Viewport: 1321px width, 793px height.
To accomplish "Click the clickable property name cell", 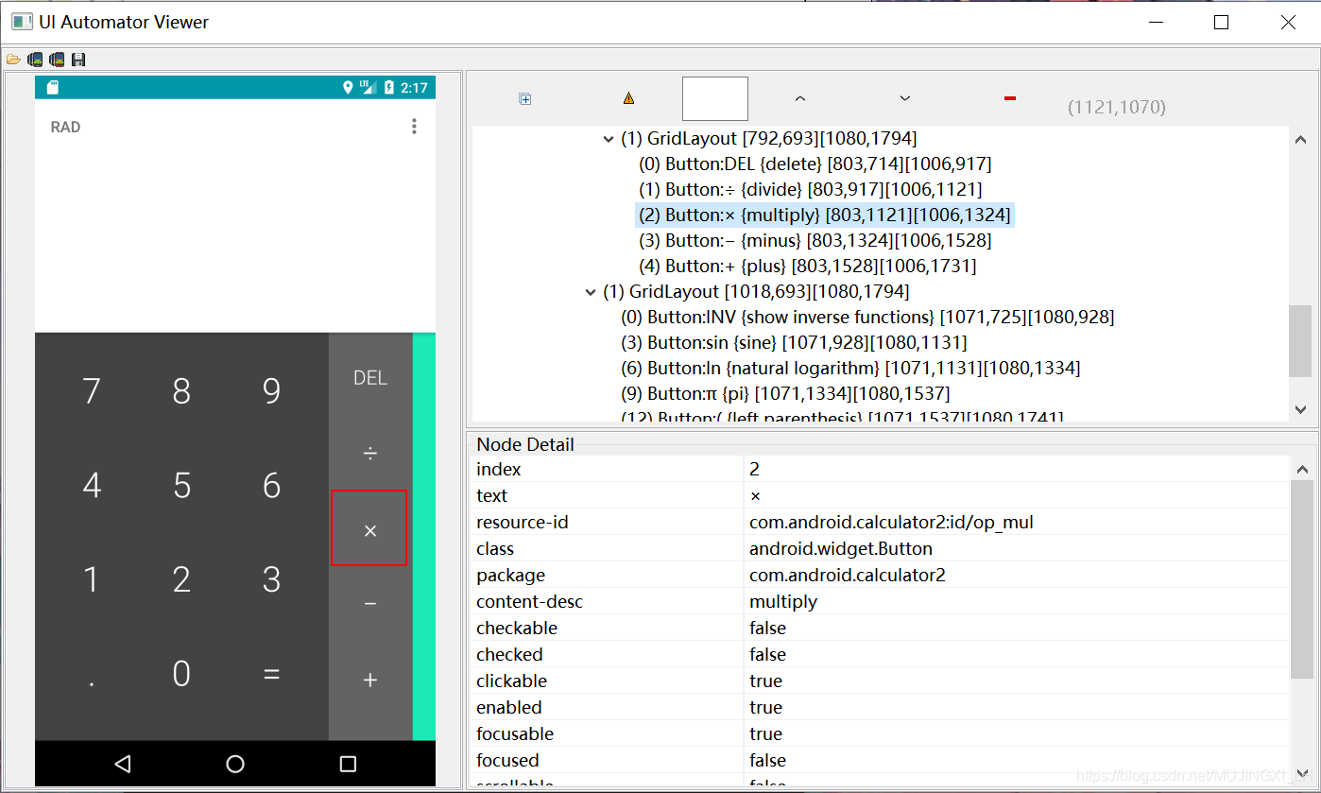I will pos(607,681).
